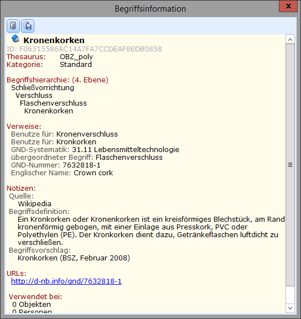Click the Wikipedia source entry
This screenshot has width=301, height=319.
[34, 203]
